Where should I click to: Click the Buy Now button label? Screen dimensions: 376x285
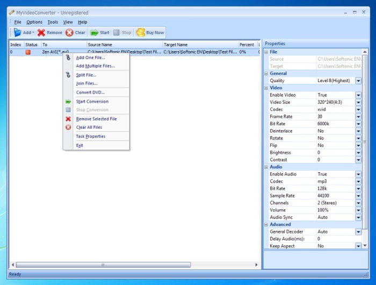click(x=155, y=33)
